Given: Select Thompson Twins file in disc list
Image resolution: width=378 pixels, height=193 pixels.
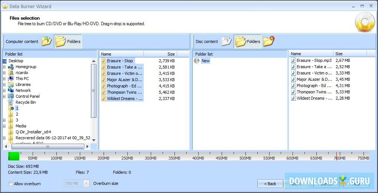Looking at the screenshot, I should click(x=314, y=92).
